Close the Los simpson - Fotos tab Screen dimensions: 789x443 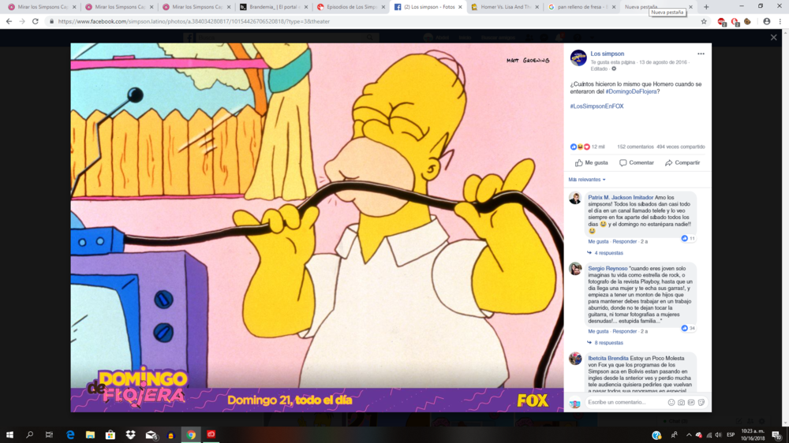click(460, 7)
